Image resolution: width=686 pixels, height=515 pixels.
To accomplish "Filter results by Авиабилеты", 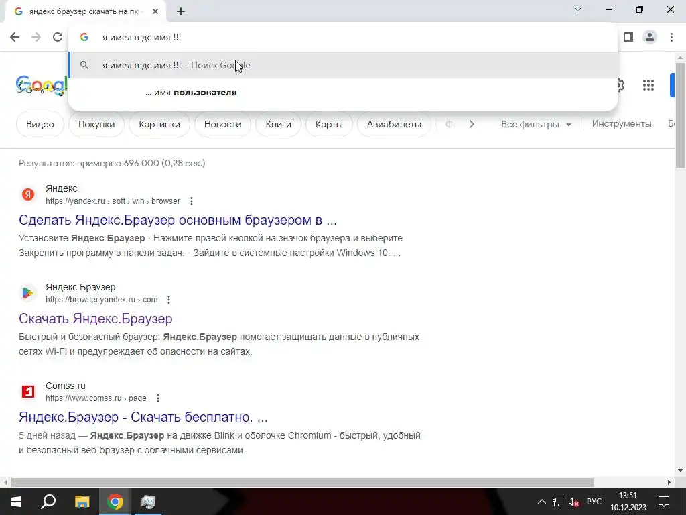I will (x=394, y=124).
